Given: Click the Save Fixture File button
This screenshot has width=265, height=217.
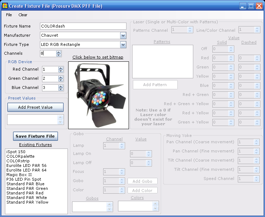Looking at the screenshot, I should [35, 136].
